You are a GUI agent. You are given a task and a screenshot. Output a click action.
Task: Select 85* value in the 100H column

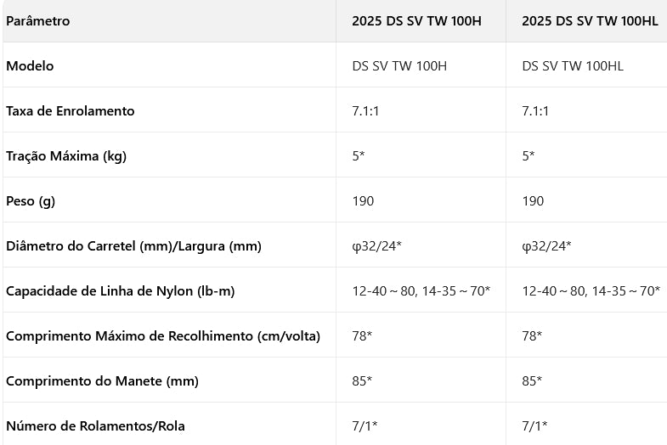[362, 380]
